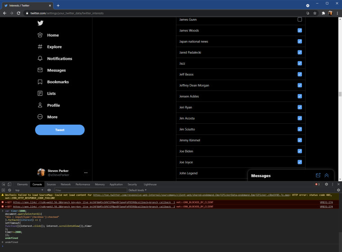Image resolution: width=342 pixels, height=252 pixels.
Task: Switch to Performance tab
Action: point(83,184)
